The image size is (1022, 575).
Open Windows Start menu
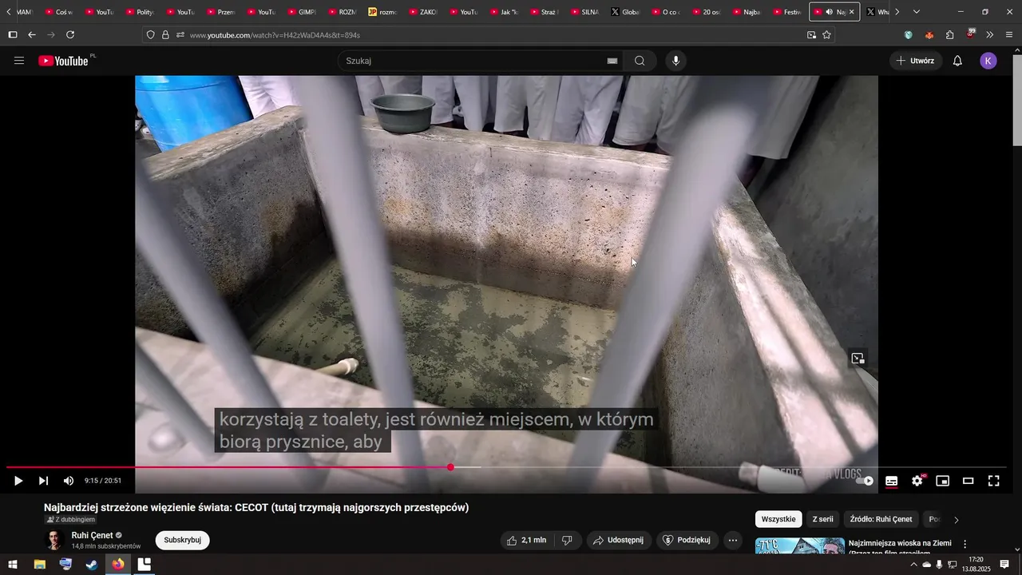13,565
